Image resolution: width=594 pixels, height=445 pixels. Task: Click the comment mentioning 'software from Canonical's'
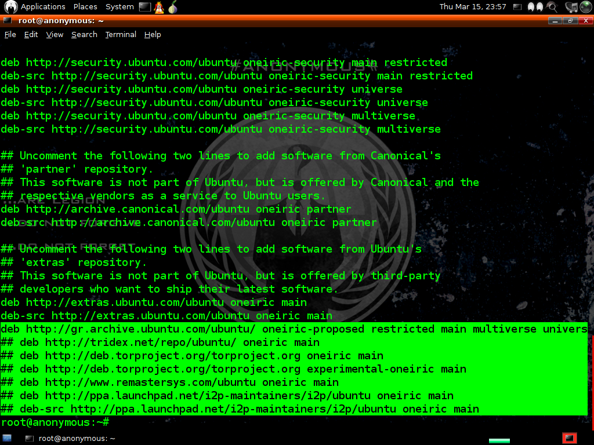click(221, 155)
